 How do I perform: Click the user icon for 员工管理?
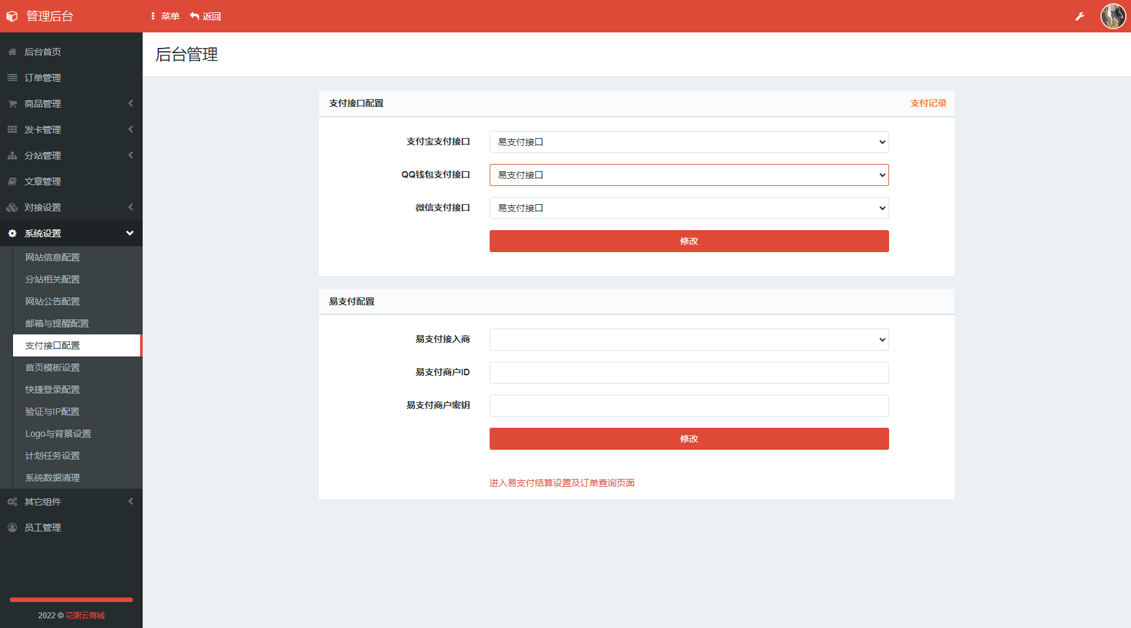point(12,528)
